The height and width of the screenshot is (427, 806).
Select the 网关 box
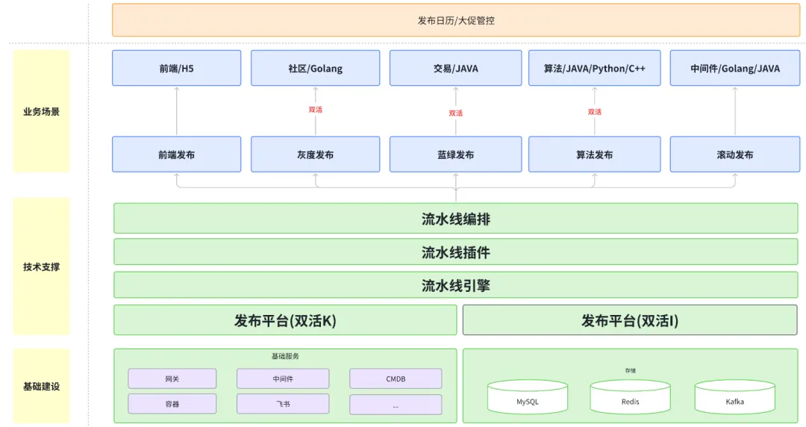coord(172,378)
